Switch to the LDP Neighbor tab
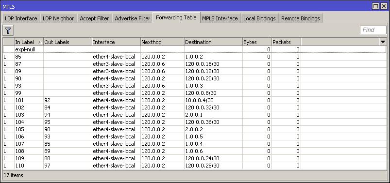Image resolution: width=390 pixels, height=183 pixels. [58, 18]
